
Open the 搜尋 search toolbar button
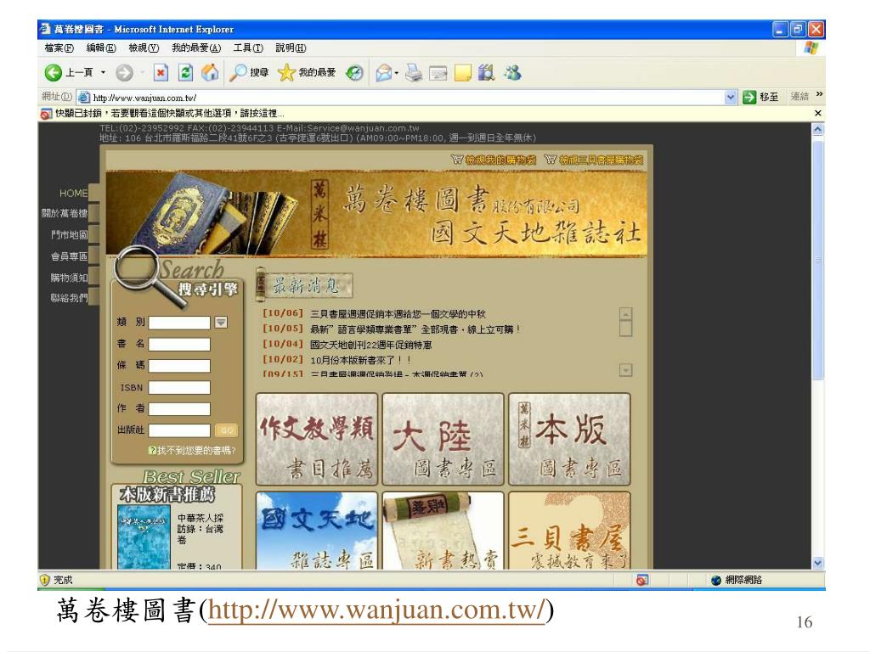pos(249,73)
